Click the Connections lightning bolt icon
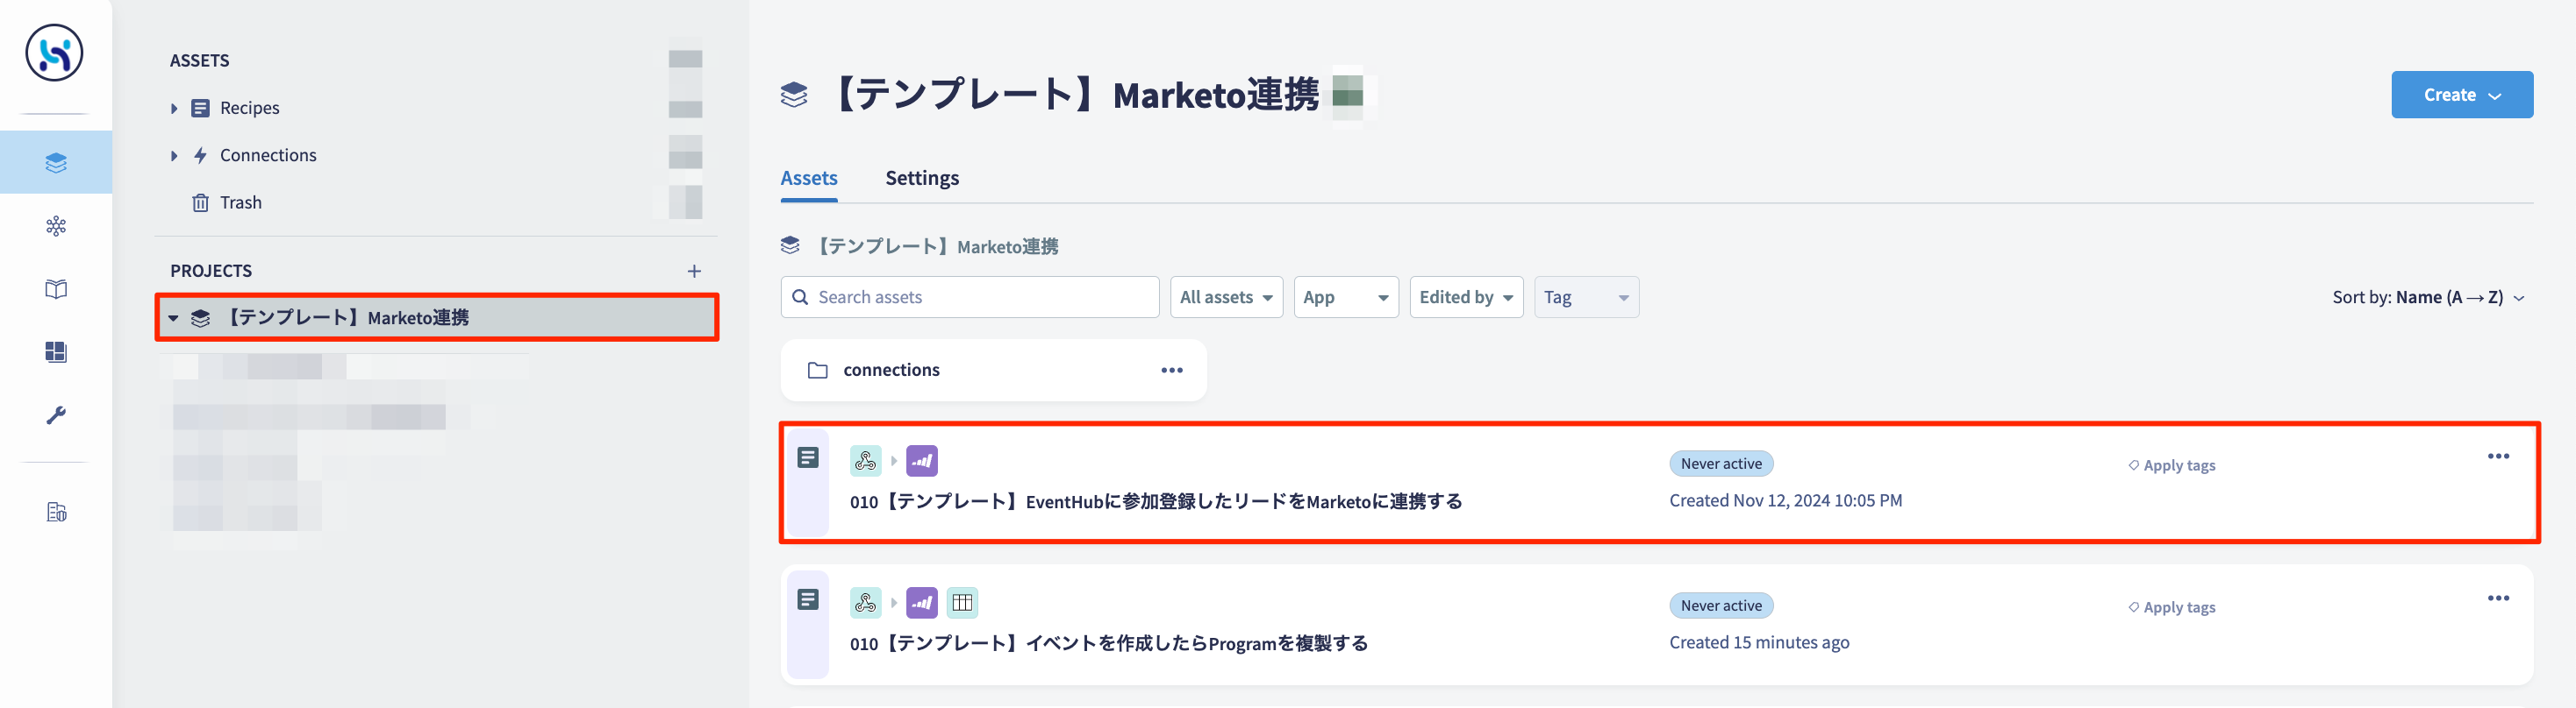The height and width of the screenshot is (708, 2576). coord(200,155)
